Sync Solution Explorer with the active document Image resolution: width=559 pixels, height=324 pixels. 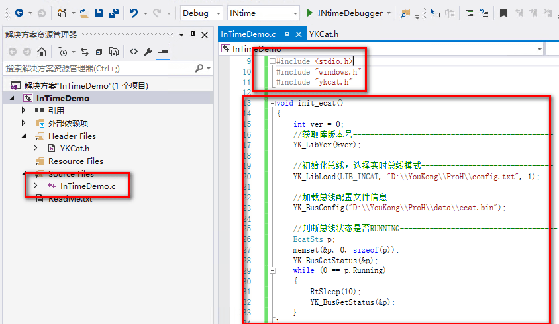click(x=85, y=52)
